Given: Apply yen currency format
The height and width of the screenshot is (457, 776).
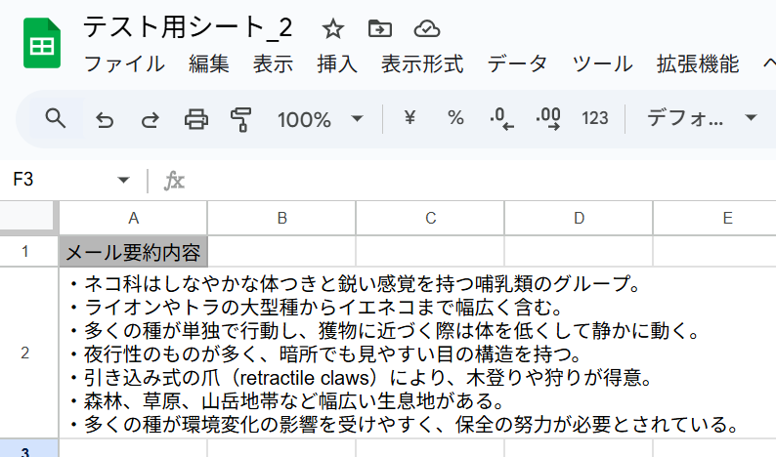Looking at the screenshot, I should pyautogui.click(x=410, y=118).
